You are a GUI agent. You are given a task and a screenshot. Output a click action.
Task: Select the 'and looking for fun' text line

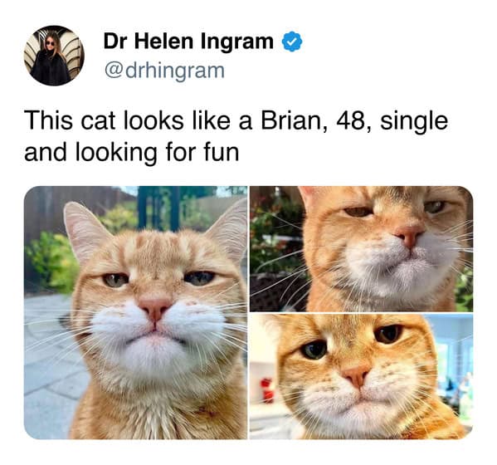pos(132,153)
